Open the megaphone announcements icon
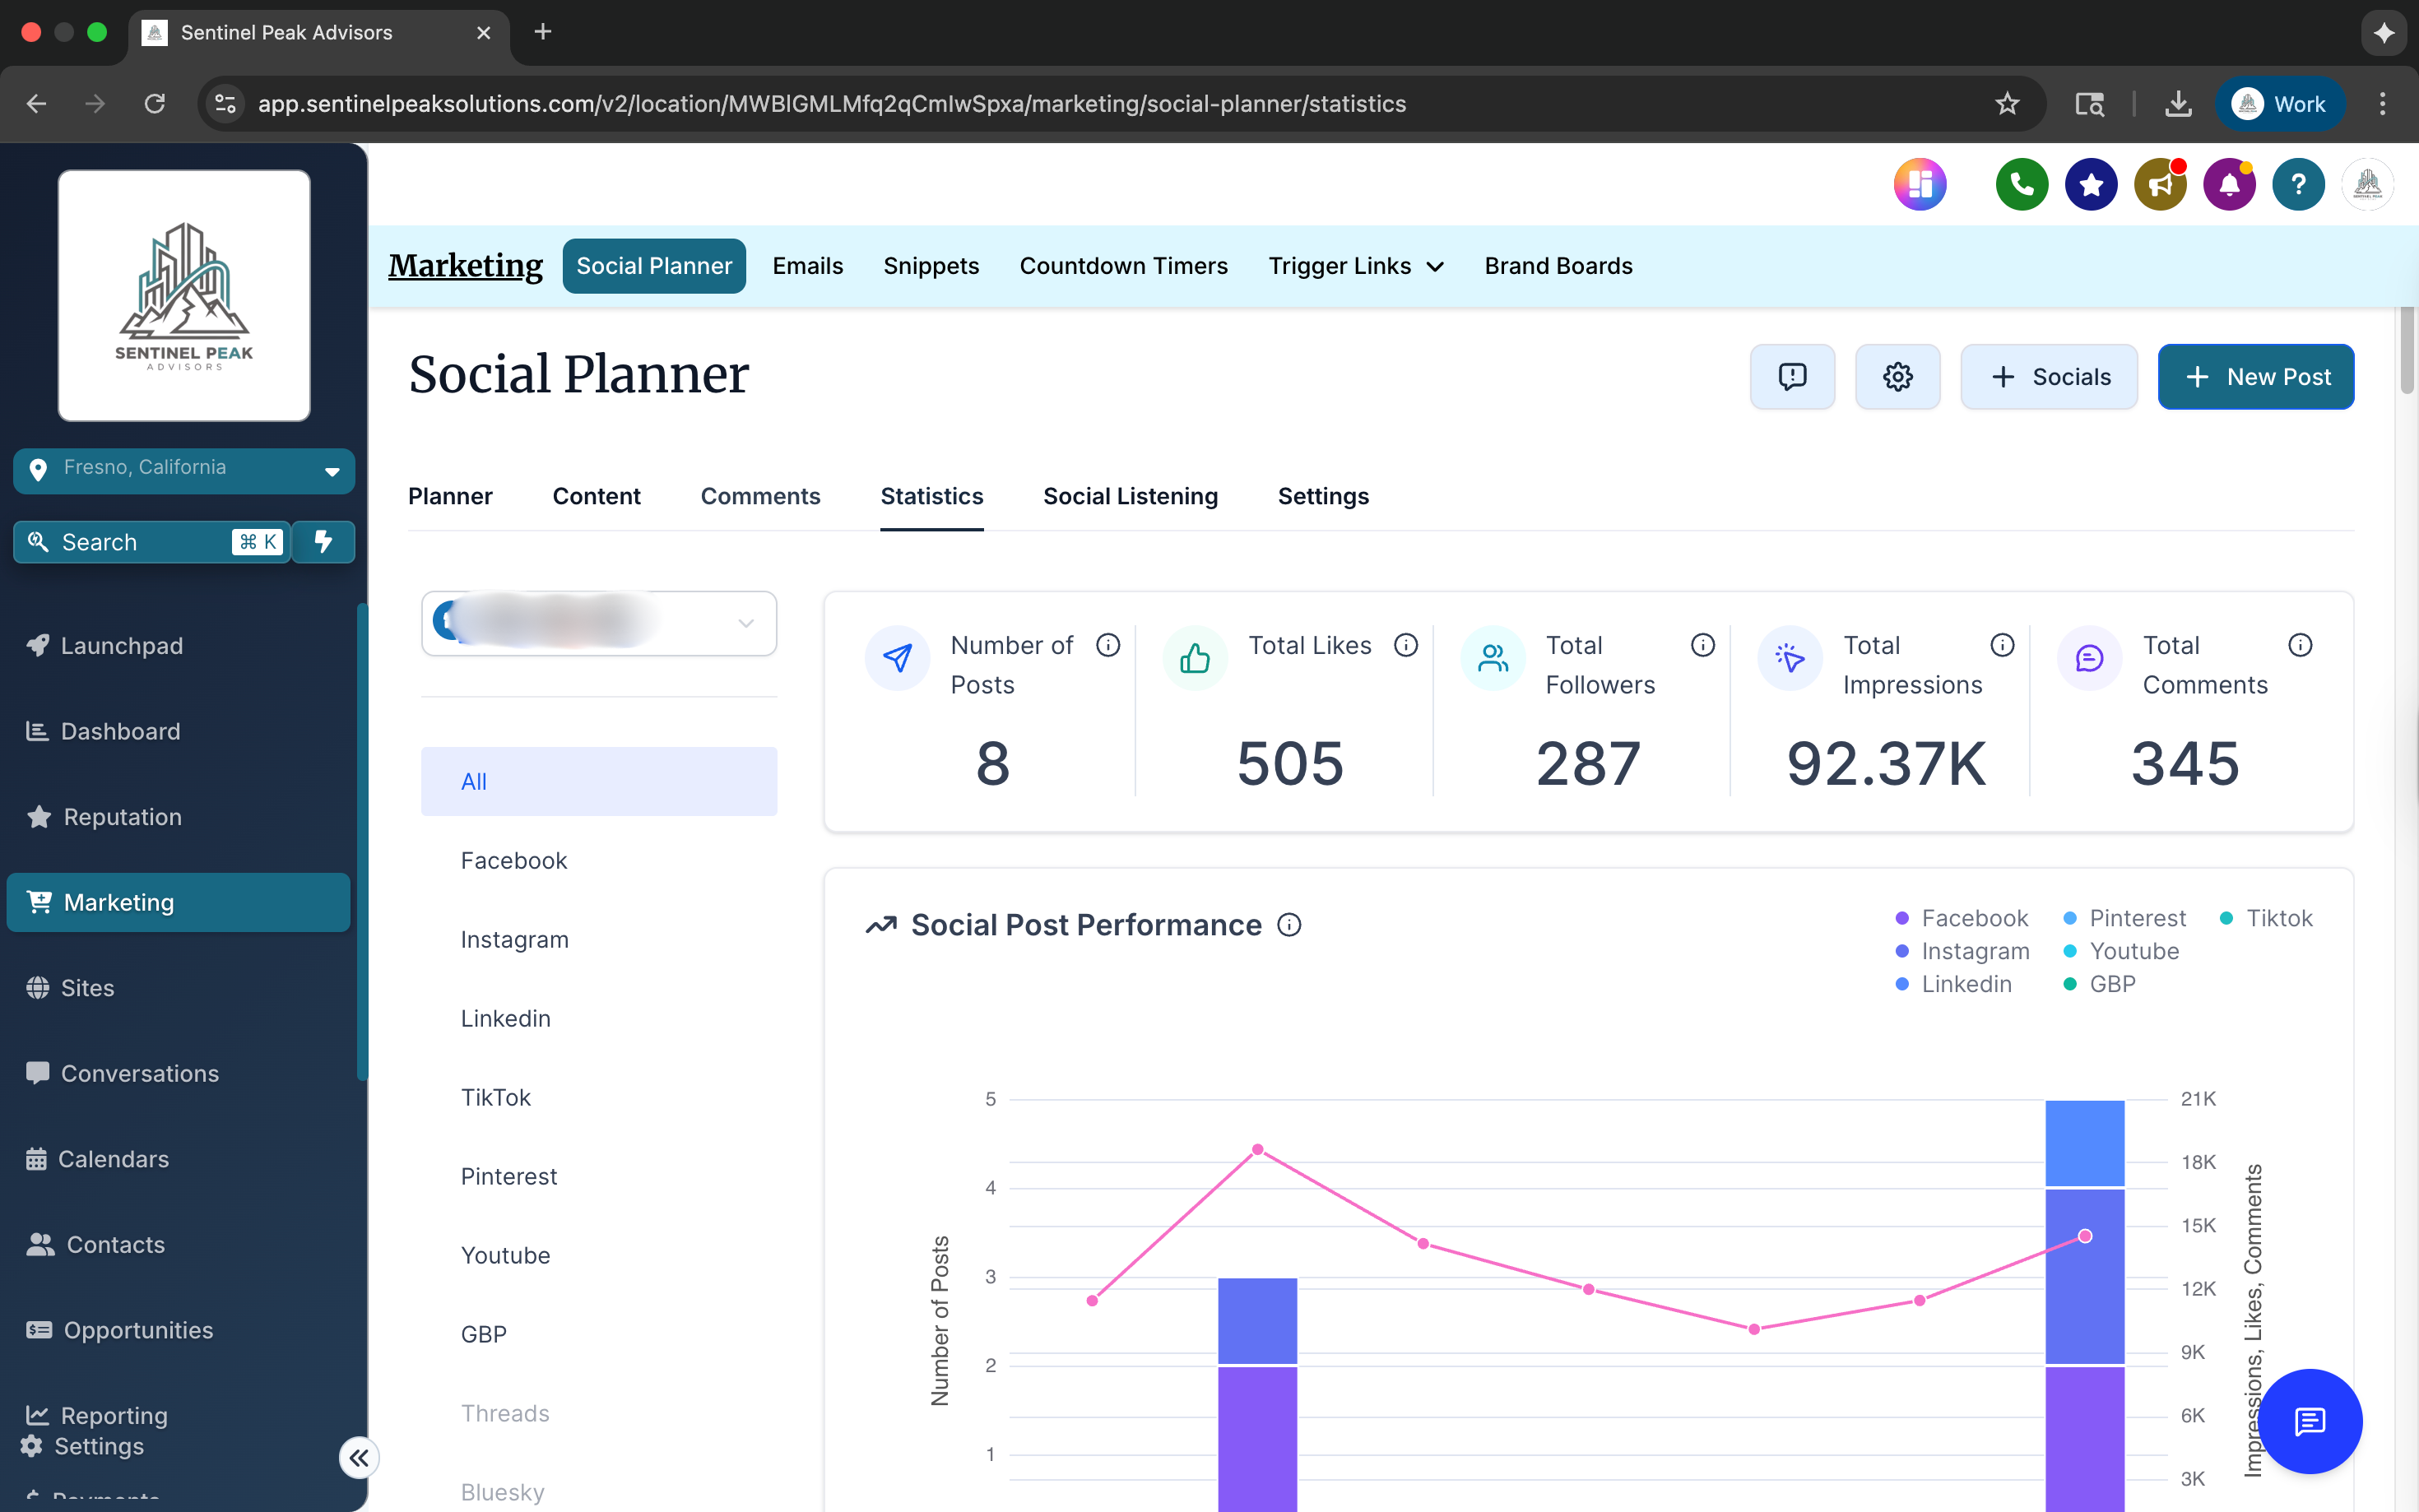 coord(2160,185)
